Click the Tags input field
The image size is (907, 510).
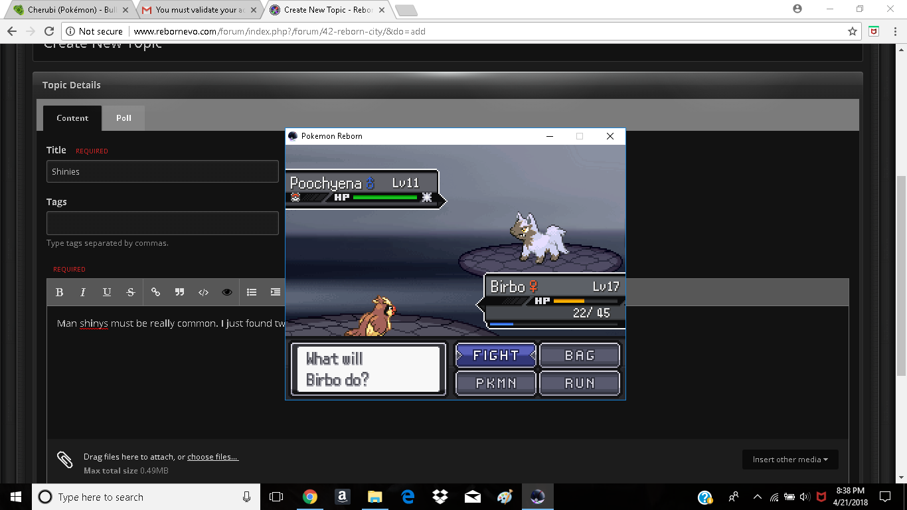coord(163,223)
